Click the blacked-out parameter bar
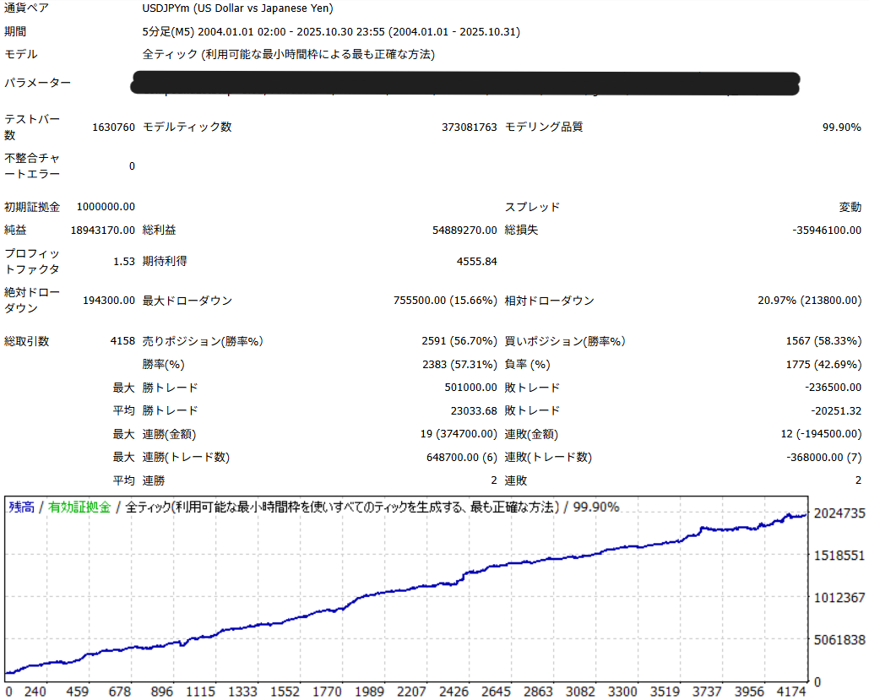 pyautogui.click(x=465, y=83)
